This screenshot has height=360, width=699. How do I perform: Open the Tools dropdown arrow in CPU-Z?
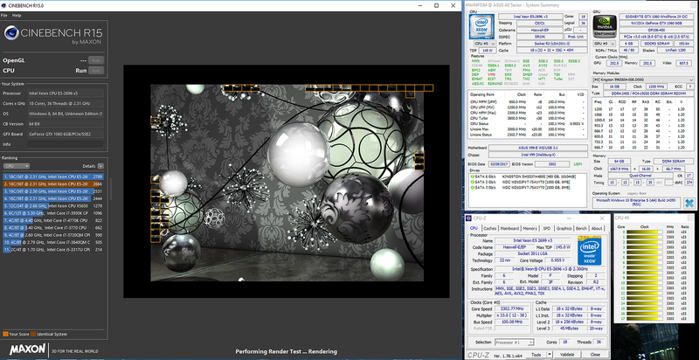[550, 355]
